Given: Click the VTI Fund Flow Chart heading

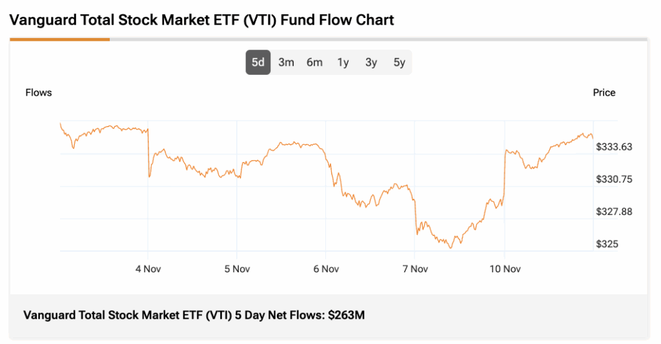Looking at the screenshot, I should 201,20.
